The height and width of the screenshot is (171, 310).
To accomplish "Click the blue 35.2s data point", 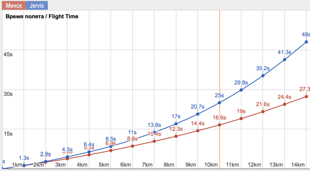I will (263, 76).
